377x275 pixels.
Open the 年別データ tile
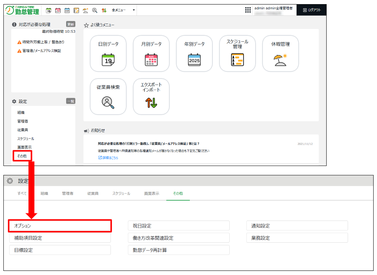click(x=194, y=53)
